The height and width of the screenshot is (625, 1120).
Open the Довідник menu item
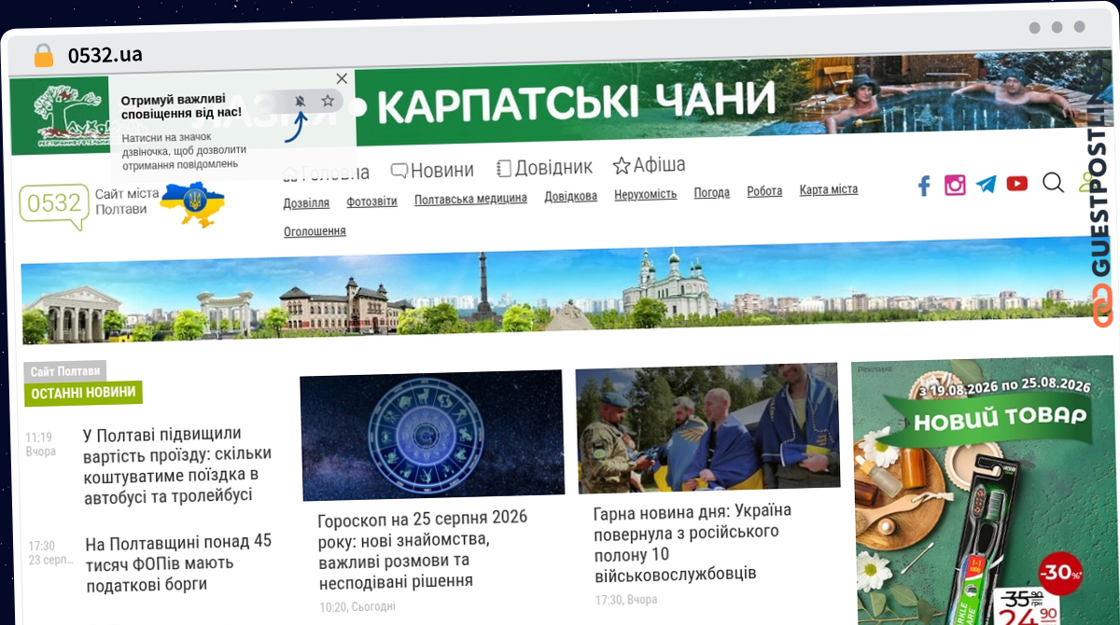pyautogui.click(x=544, y=168)
